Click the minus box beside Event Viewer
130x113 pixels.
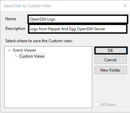click(9, 50)
